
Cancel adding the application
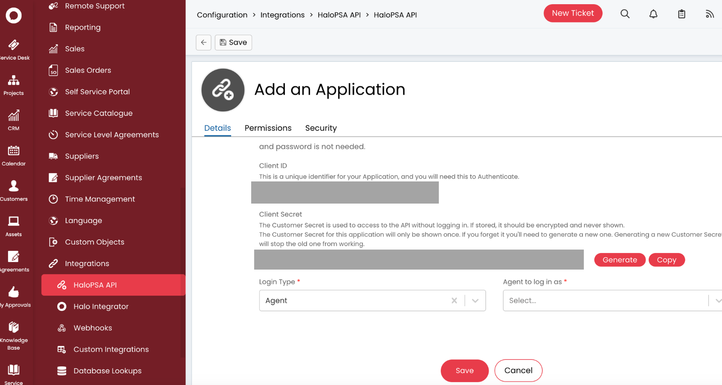pos(518,371)
